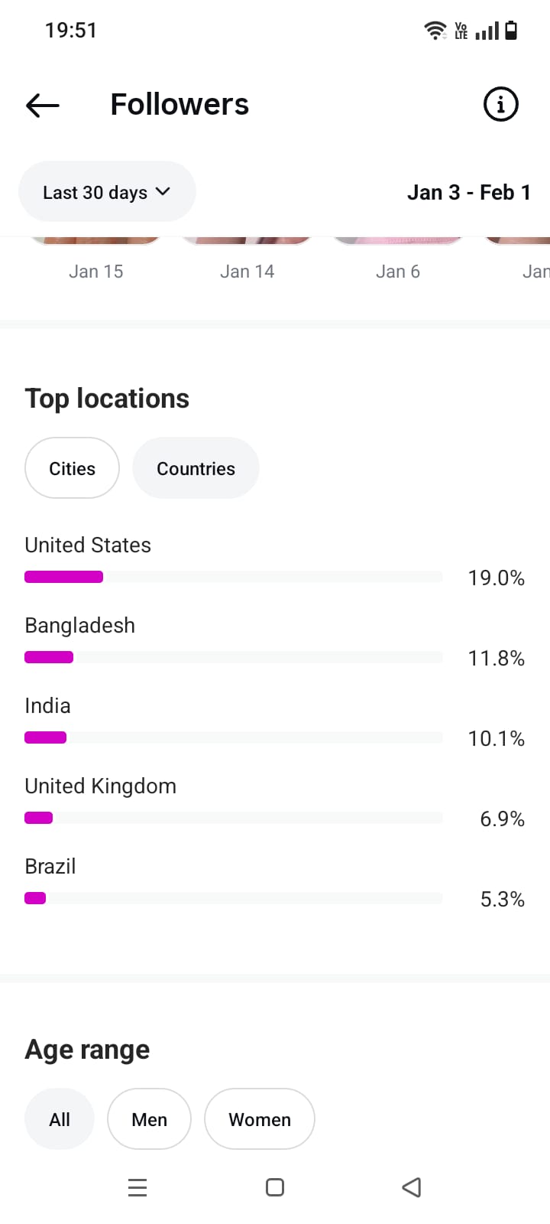Tap the battery status icon

[512, 31]
